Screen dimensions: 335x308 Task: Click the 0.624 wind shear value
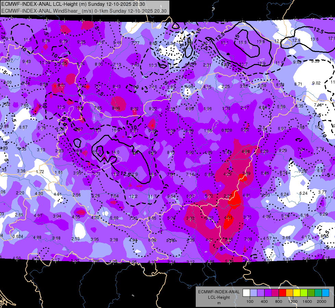point(18,236)
